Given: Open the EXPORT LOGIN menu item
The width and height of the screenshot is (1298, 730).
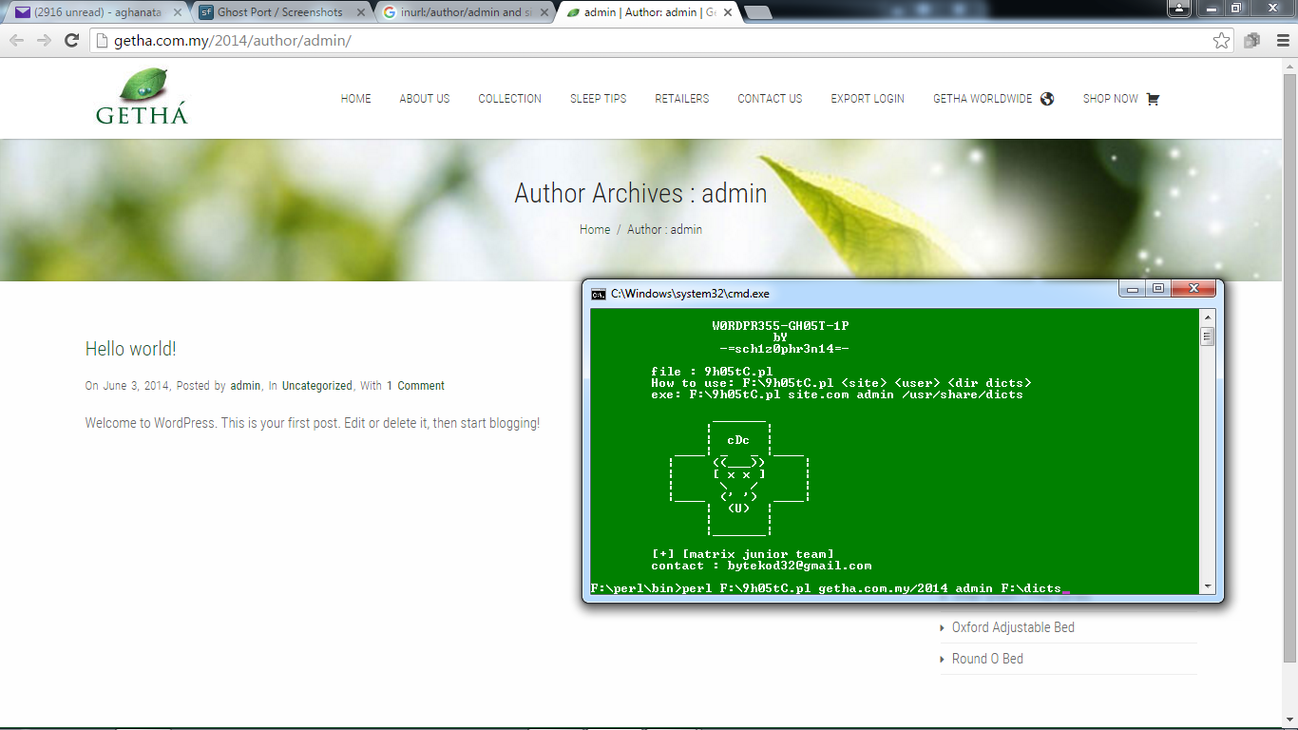Looking at the screenshot, I should point(868,99).
